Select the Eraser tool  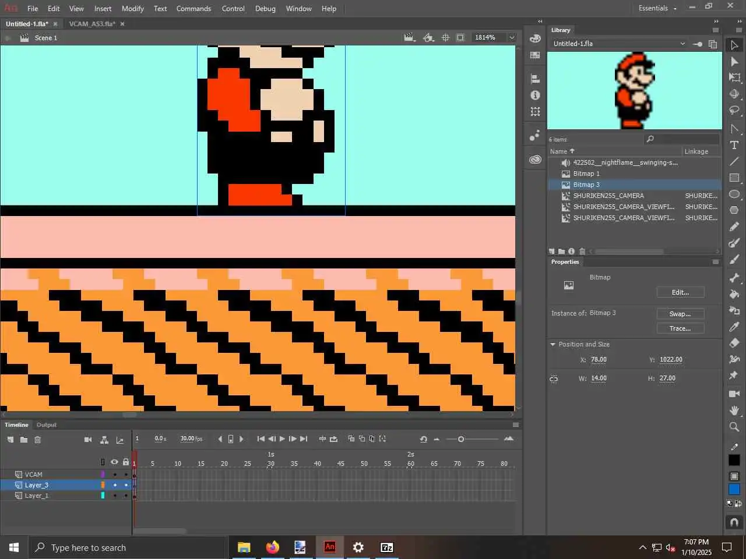click(x=734, y=343)
